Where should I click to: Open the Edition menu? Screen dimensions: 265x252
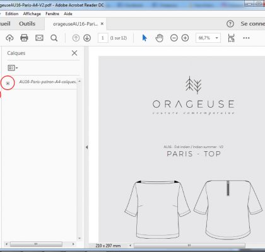pos(12,14)
